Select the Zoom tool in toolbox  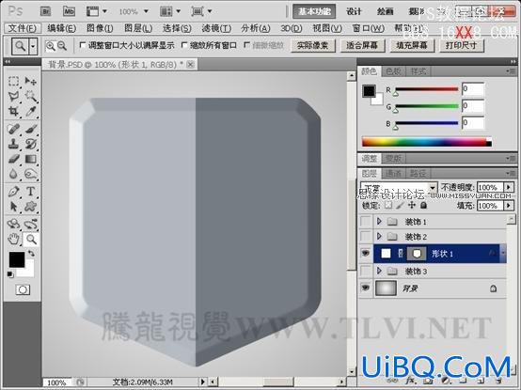pyautogui.click(x=31, y=239)
